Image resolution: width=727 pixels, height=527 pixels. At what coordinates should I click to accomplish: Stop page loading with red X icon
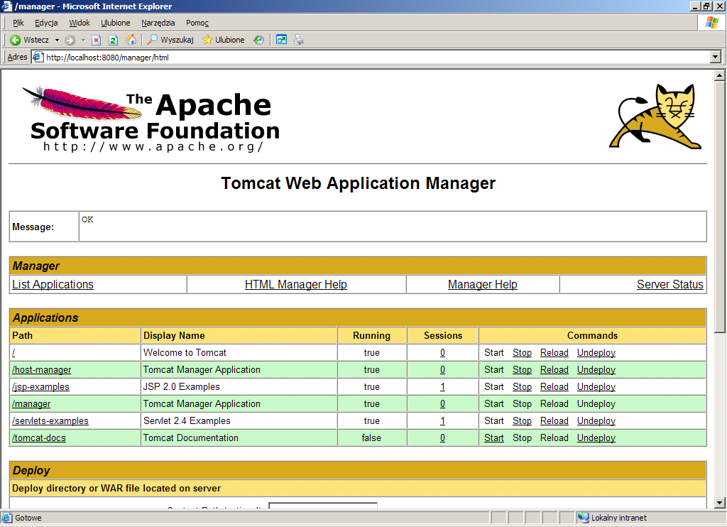tap(96, 40)
